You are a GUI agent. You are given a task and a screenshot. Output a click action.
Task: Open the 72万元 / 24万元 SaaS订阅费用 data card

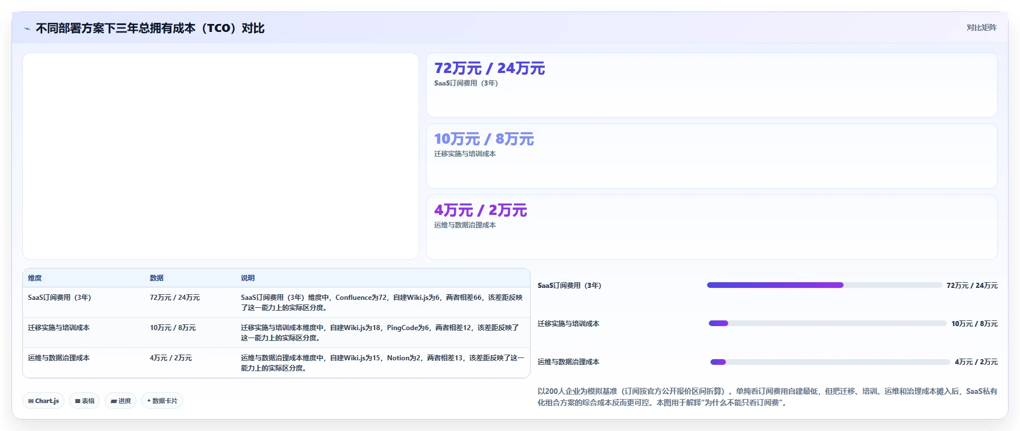(x=712, y=85)
